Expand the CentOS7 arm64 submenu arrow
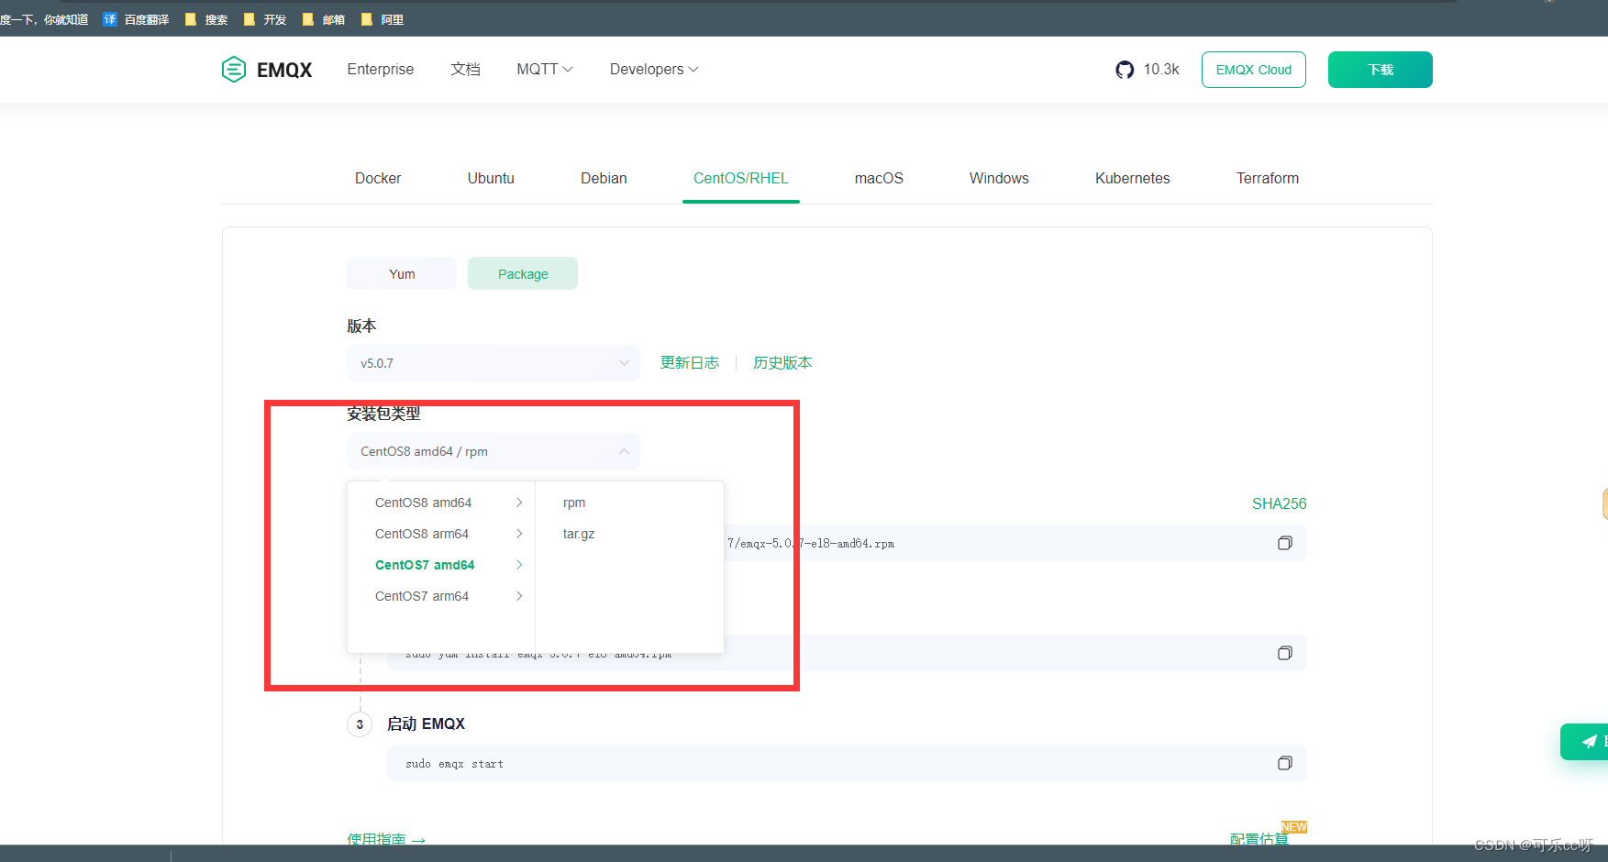1608x862 pixels. (519, 596)
